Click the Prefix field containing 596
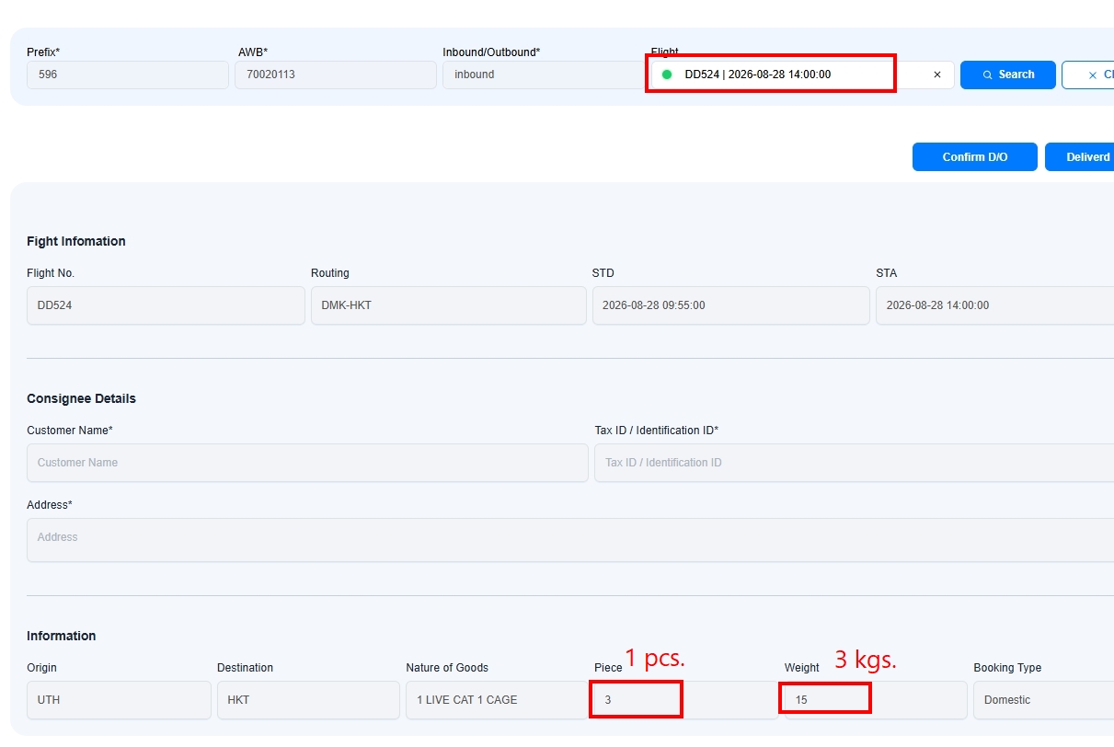 pyautogui.click(x=128, y=75)
